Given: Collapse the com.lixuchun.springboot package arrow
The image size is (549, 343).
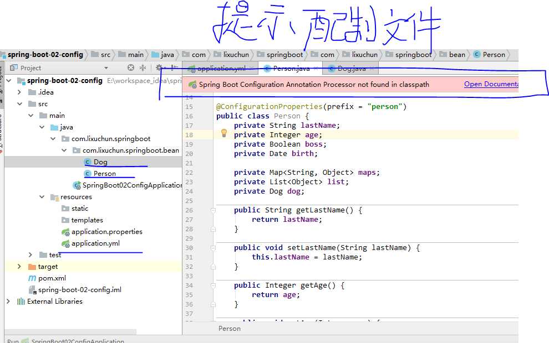Looking at the screenshot, I should (53, 139).
